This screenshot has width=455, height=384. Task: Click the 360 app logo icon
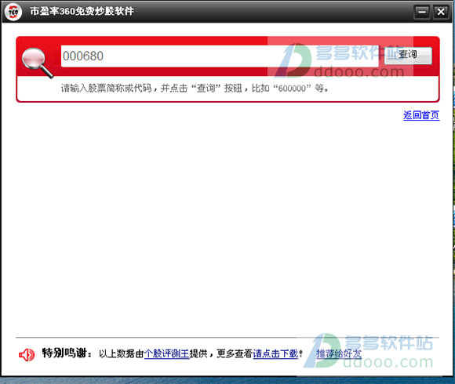pyautogui.click(x=13, y=12)
